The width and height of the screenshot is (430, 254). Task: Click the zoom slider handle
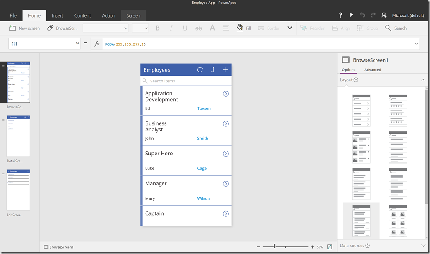tap(274, 246)
